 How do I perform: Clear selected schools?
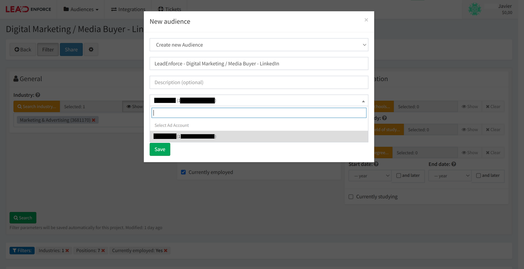point(493,106)
